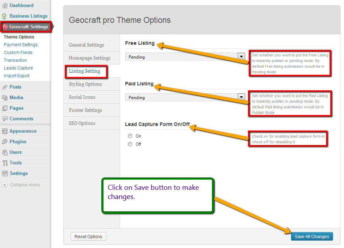Open Business Listings menu label
344x248 pixels.
(x=29, y=16)
